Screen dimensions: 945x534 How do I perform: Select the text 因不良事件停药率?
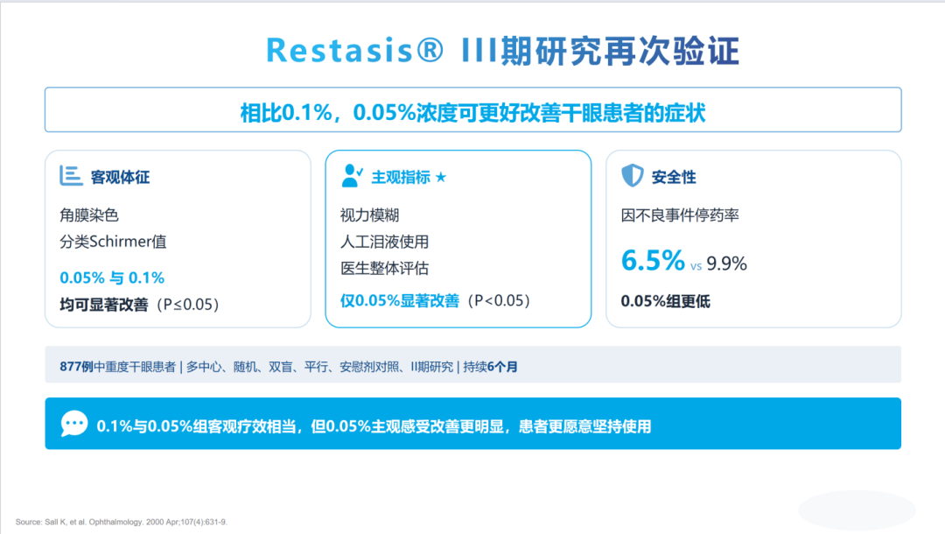[x=680, y=215]
